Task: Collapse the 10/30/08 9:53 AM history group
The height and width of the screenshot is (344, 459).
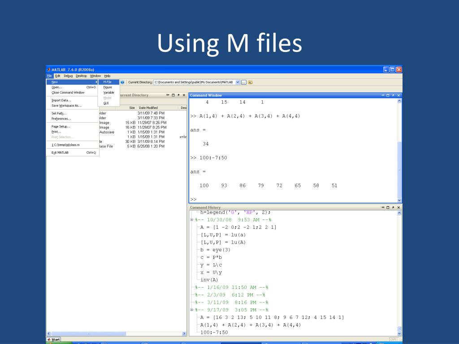Action: (x=192, y=219)
